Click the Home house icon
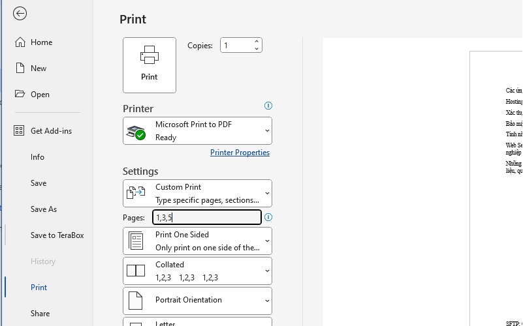Image resolution: width=523 pixels, height=326 pixels. [x=20, y=42]
